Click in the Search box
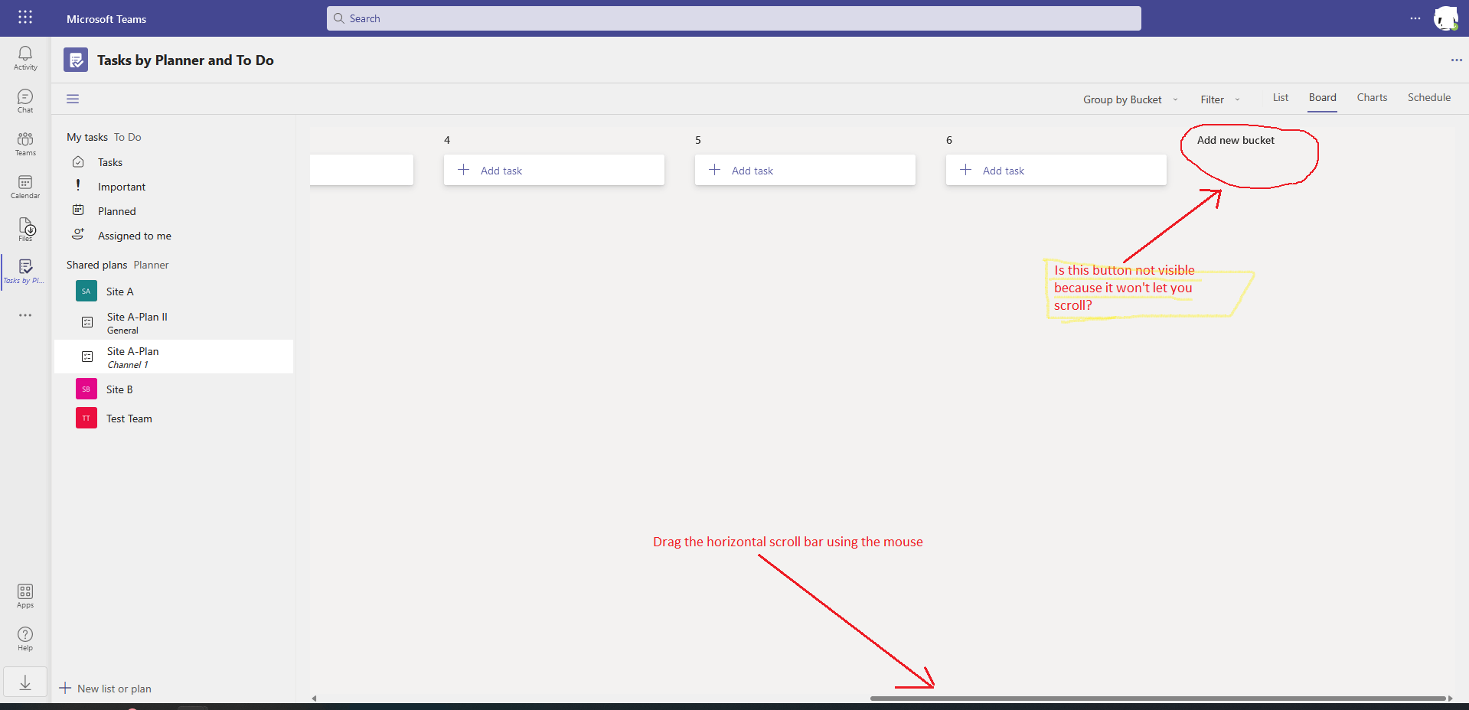The height and width of the screenshot is (710, 1469). pyautogui.click(x=733, y=18)
